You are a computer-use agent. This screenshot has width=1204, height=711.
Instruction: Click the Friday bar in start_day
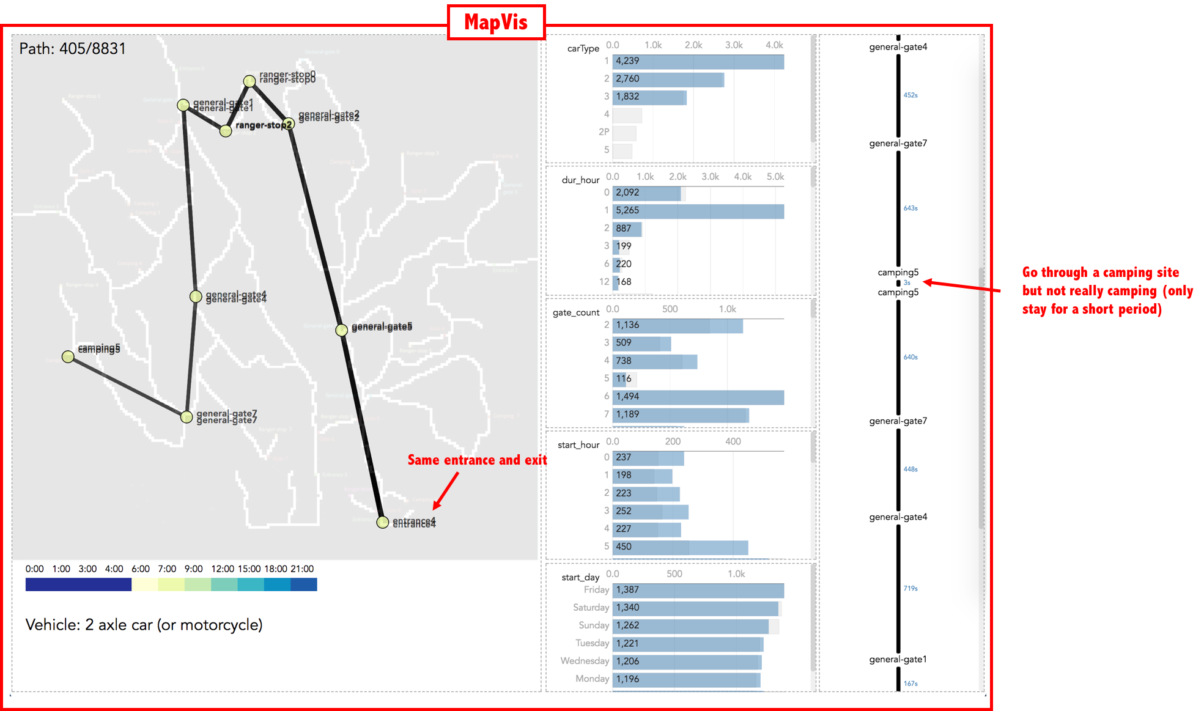click(x=698, y=590)
